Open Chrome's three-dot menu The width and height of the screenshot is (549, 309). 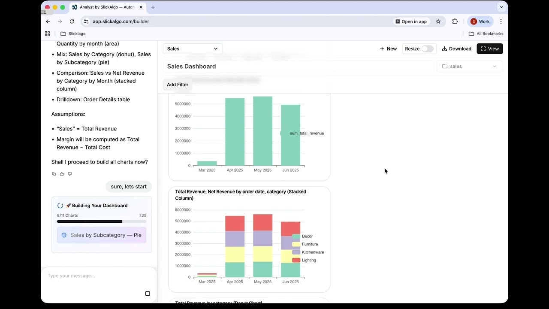[x=501, y=21]
